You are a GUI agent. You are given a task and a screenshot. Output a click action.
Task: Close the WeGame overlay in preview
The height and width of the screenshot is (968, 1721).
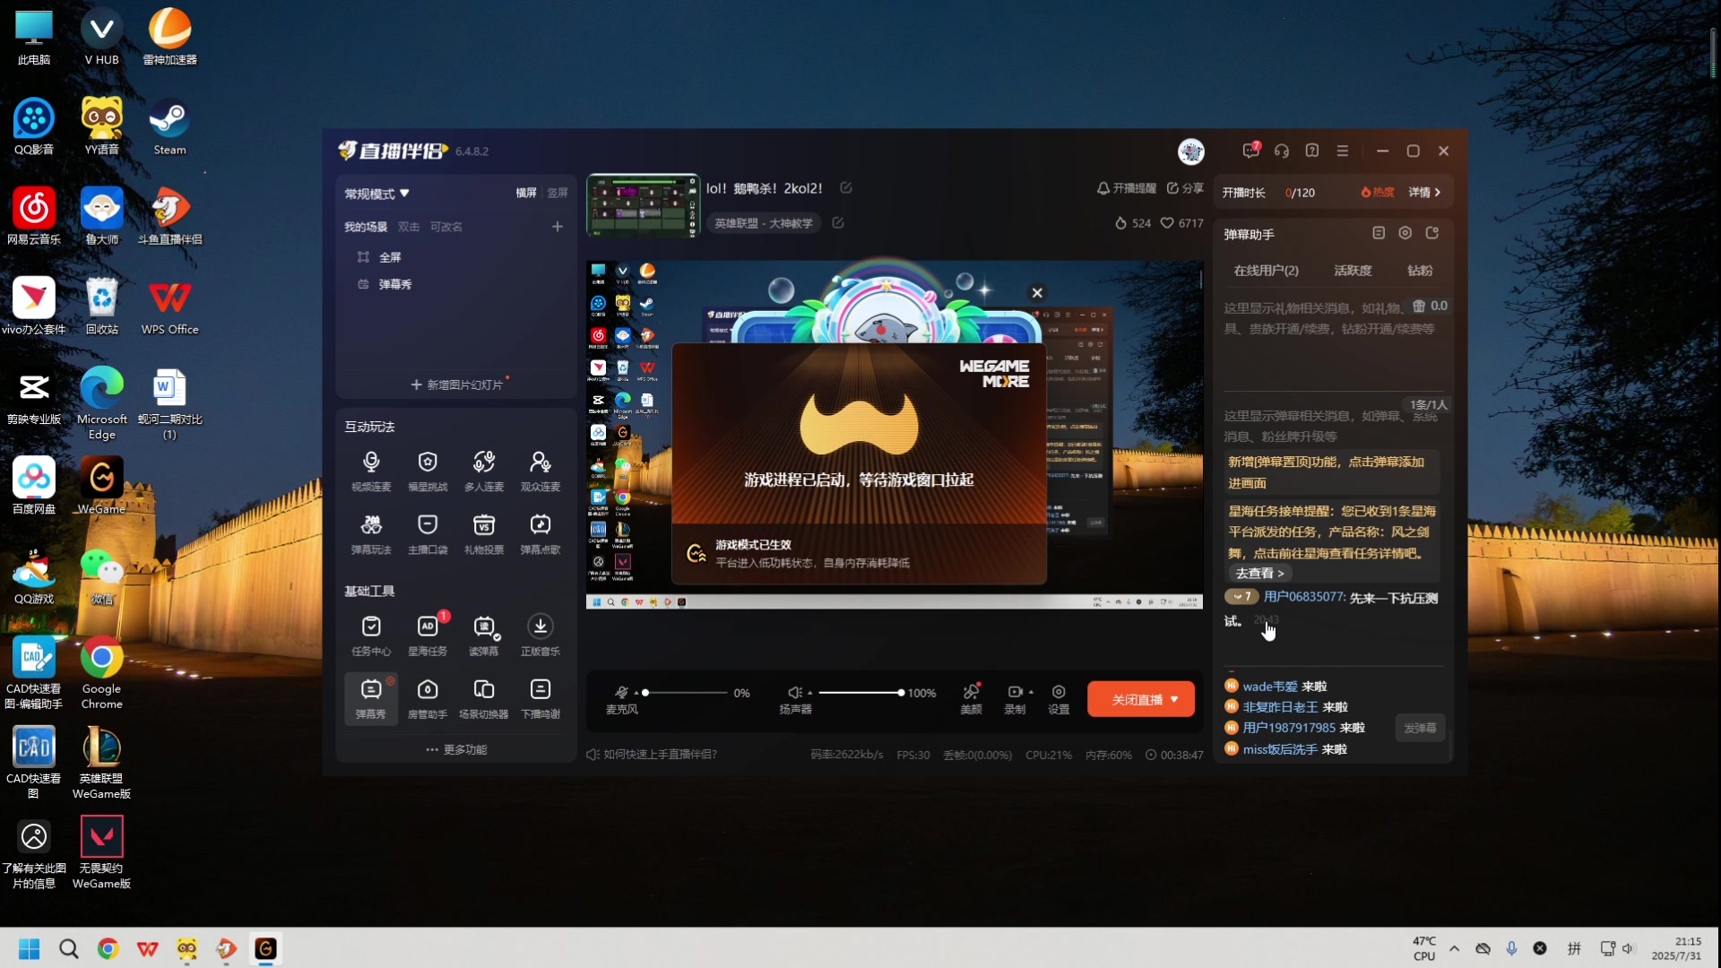pyautogui.click(x=1037, y=292)
